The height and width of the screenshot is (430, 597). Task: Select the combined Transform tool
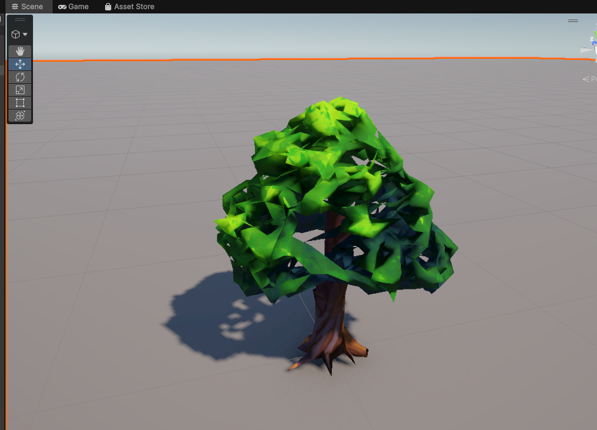tap(20, 116)
